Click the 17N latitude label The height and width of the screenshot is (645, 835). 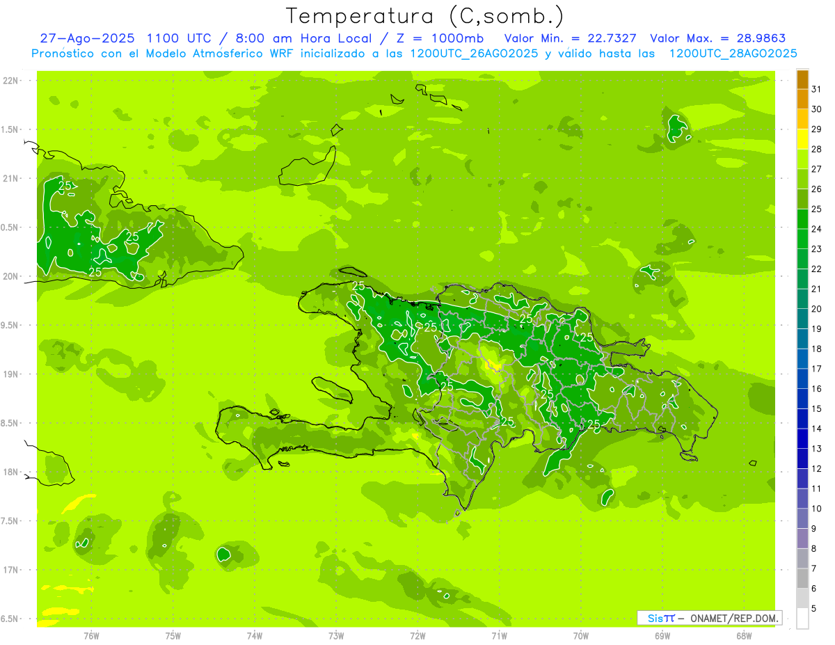point(10,570)
